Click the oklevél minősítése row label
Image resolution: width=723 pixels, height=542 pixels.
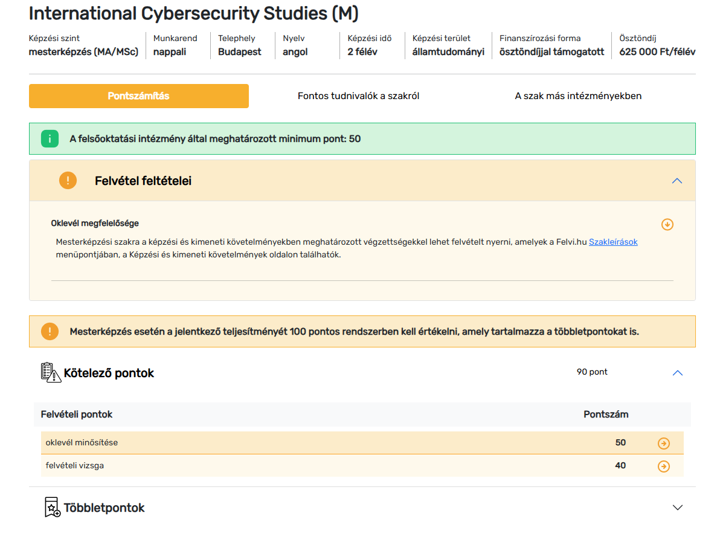[82, 443]
